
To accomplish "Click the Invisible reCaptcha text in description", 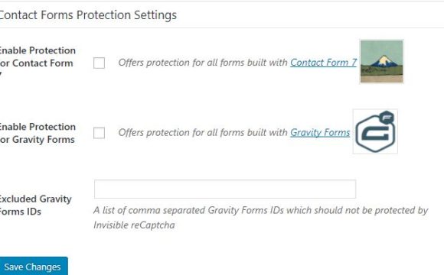I will pyautogui.click(x=134, y=225).
